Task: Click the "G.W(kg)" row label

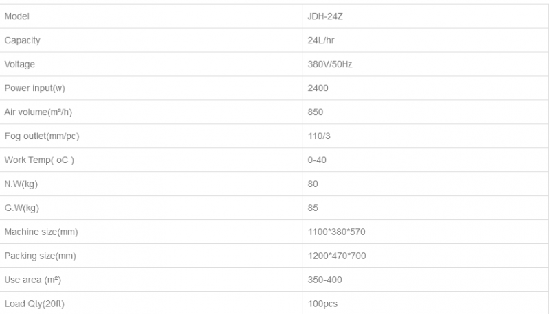Action: (22, 208)
